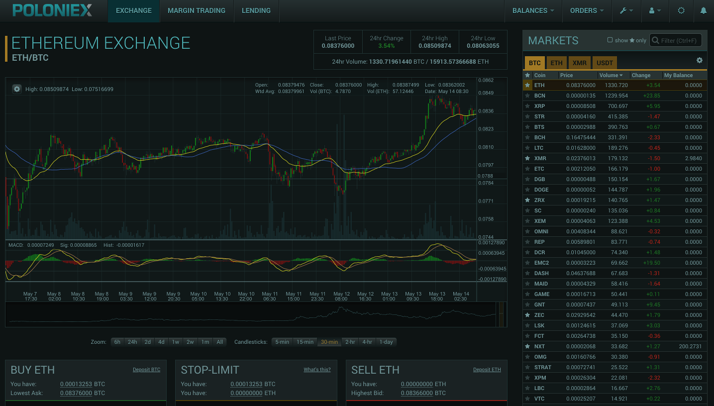Set chart zoom to 2w
This screenshot has width=714, height=406.
tap(190, 342)
